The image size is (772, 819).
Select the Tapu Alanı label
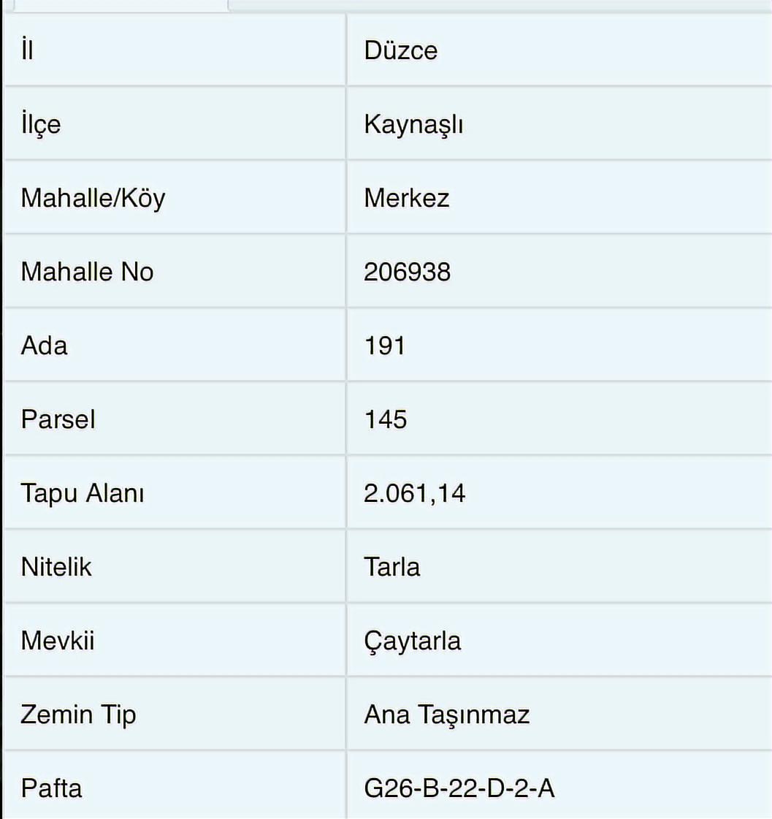pos(83,493)
